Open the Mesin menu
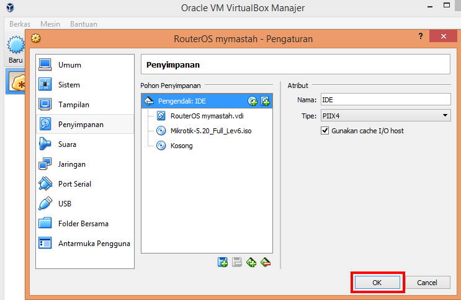The width and height of the screenshot is (461, 300). [x=50, y=24]
